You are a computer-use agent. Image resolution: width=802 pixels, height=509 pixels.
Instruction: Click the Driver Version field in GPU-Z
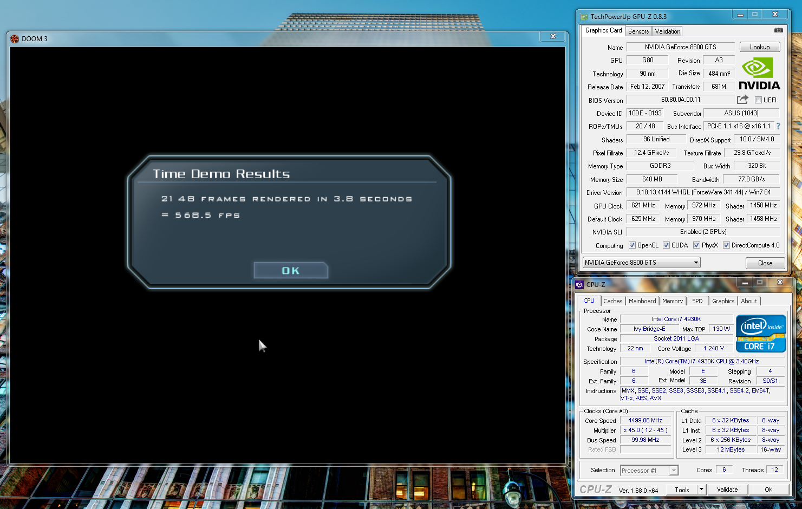click(703, 192)
